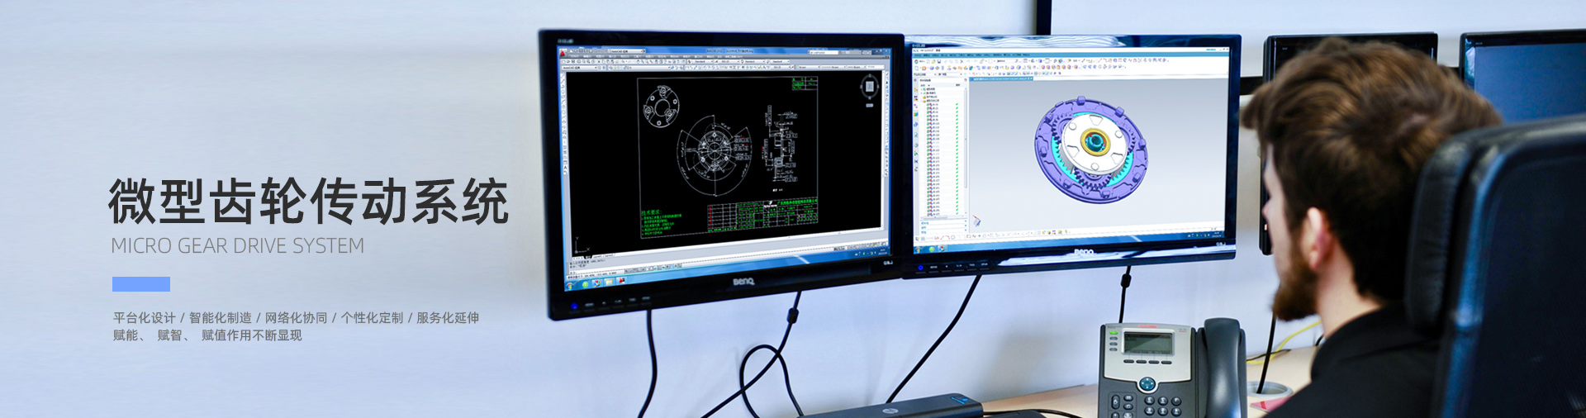Click the yellow center hub of gear model

(1095, 141)
